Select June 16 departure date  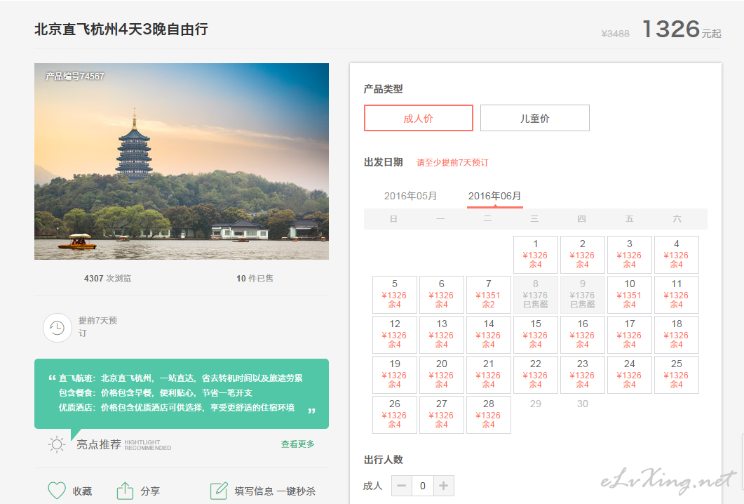tap(582, 334)
